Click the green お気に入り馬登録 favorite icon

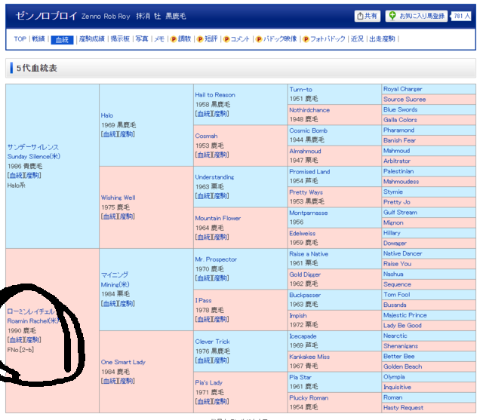coord(393,16)
